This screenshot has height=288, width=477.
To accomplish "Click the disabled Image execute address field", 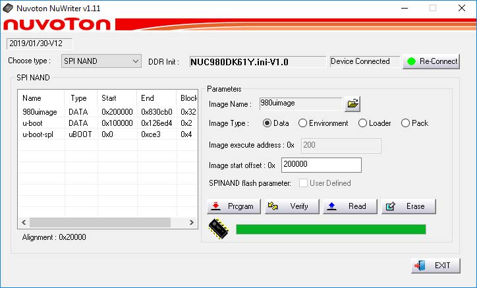I will [341, 146].
